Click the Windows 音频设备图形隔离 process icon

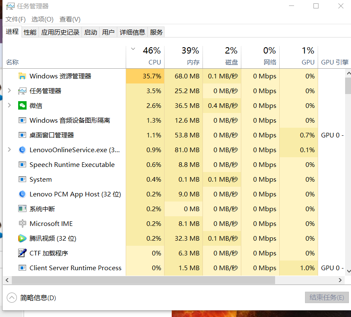22,121
